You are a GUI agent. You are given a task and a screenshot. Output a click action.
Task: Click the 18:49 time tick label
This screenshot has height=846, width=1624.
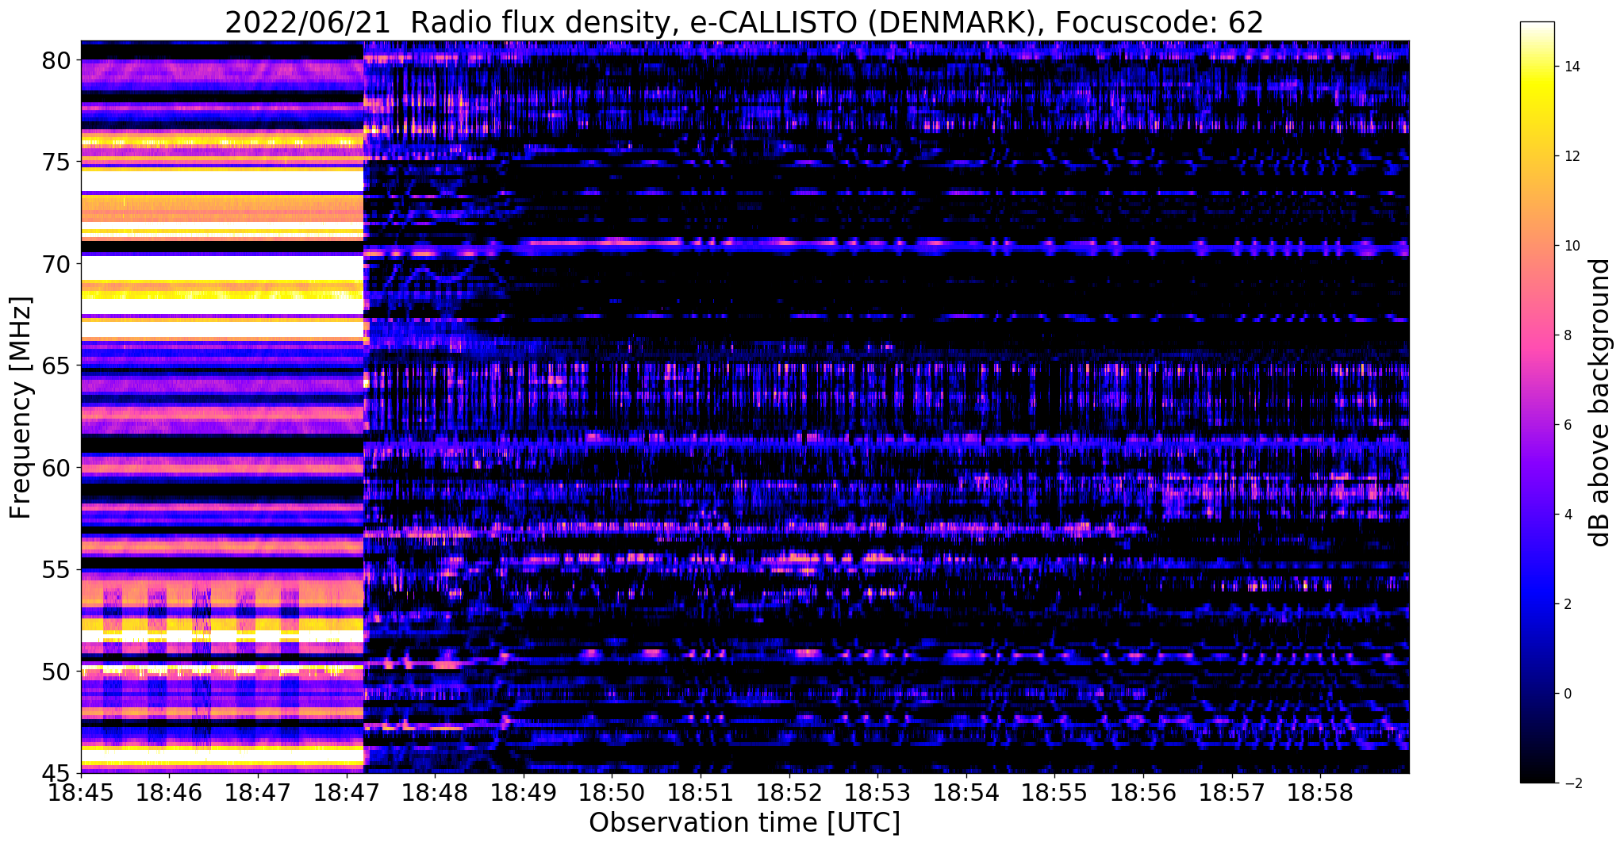[x=524, y=793]
